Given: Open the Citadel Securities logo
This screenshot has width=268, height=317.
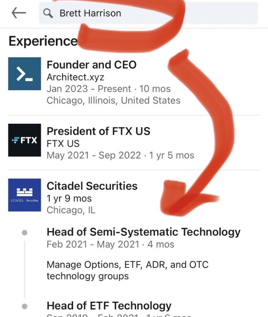Looking at the screenshot, I should (24, 195).
